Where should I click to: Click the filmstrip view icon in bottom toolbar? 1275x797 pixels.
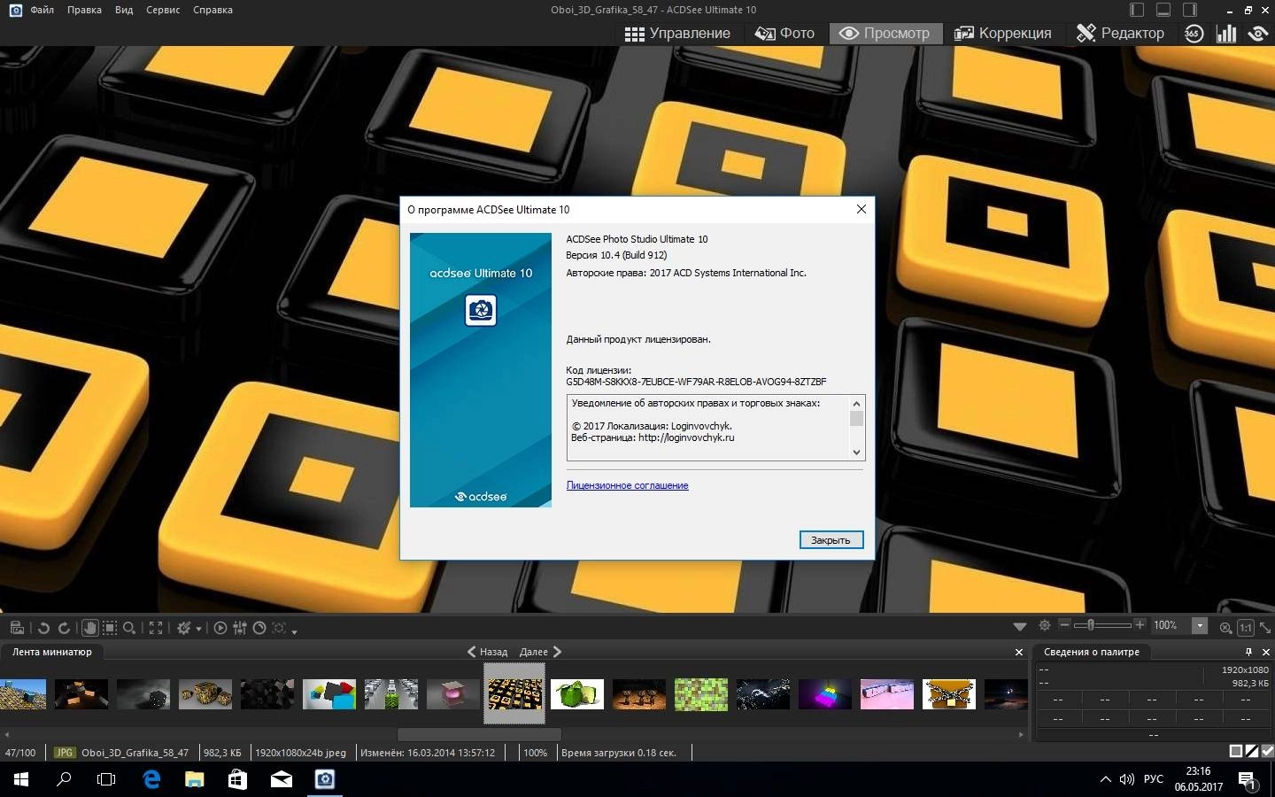(17, 628)
